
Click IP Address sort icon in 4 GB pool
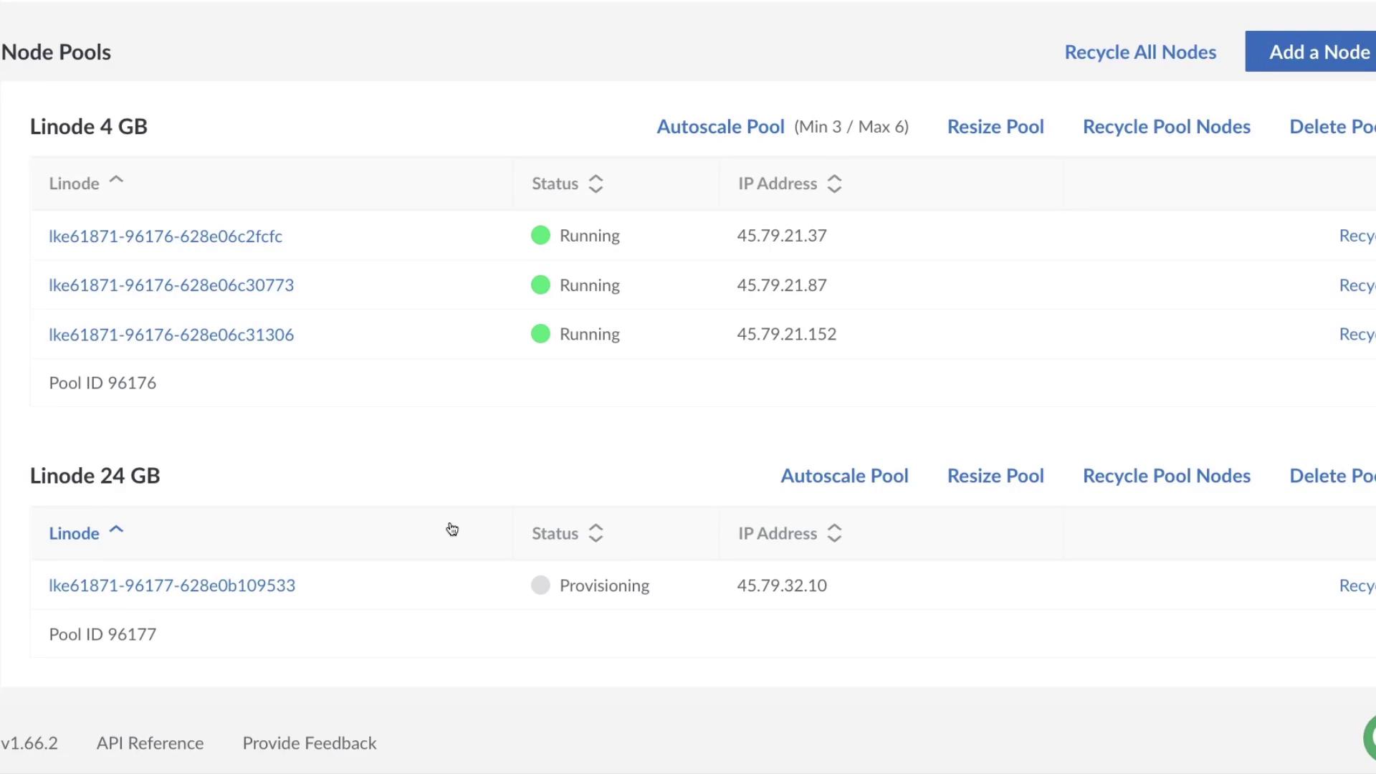pyautogui.click(x=834, y=184)
